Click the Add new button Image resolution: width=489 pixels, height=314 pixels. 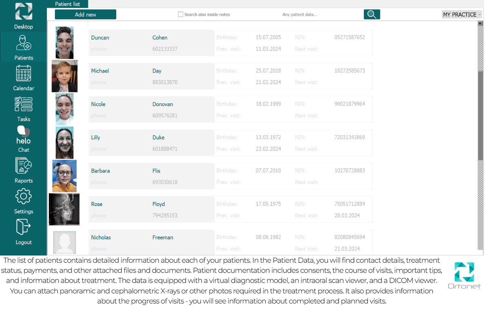coord(86,15)
